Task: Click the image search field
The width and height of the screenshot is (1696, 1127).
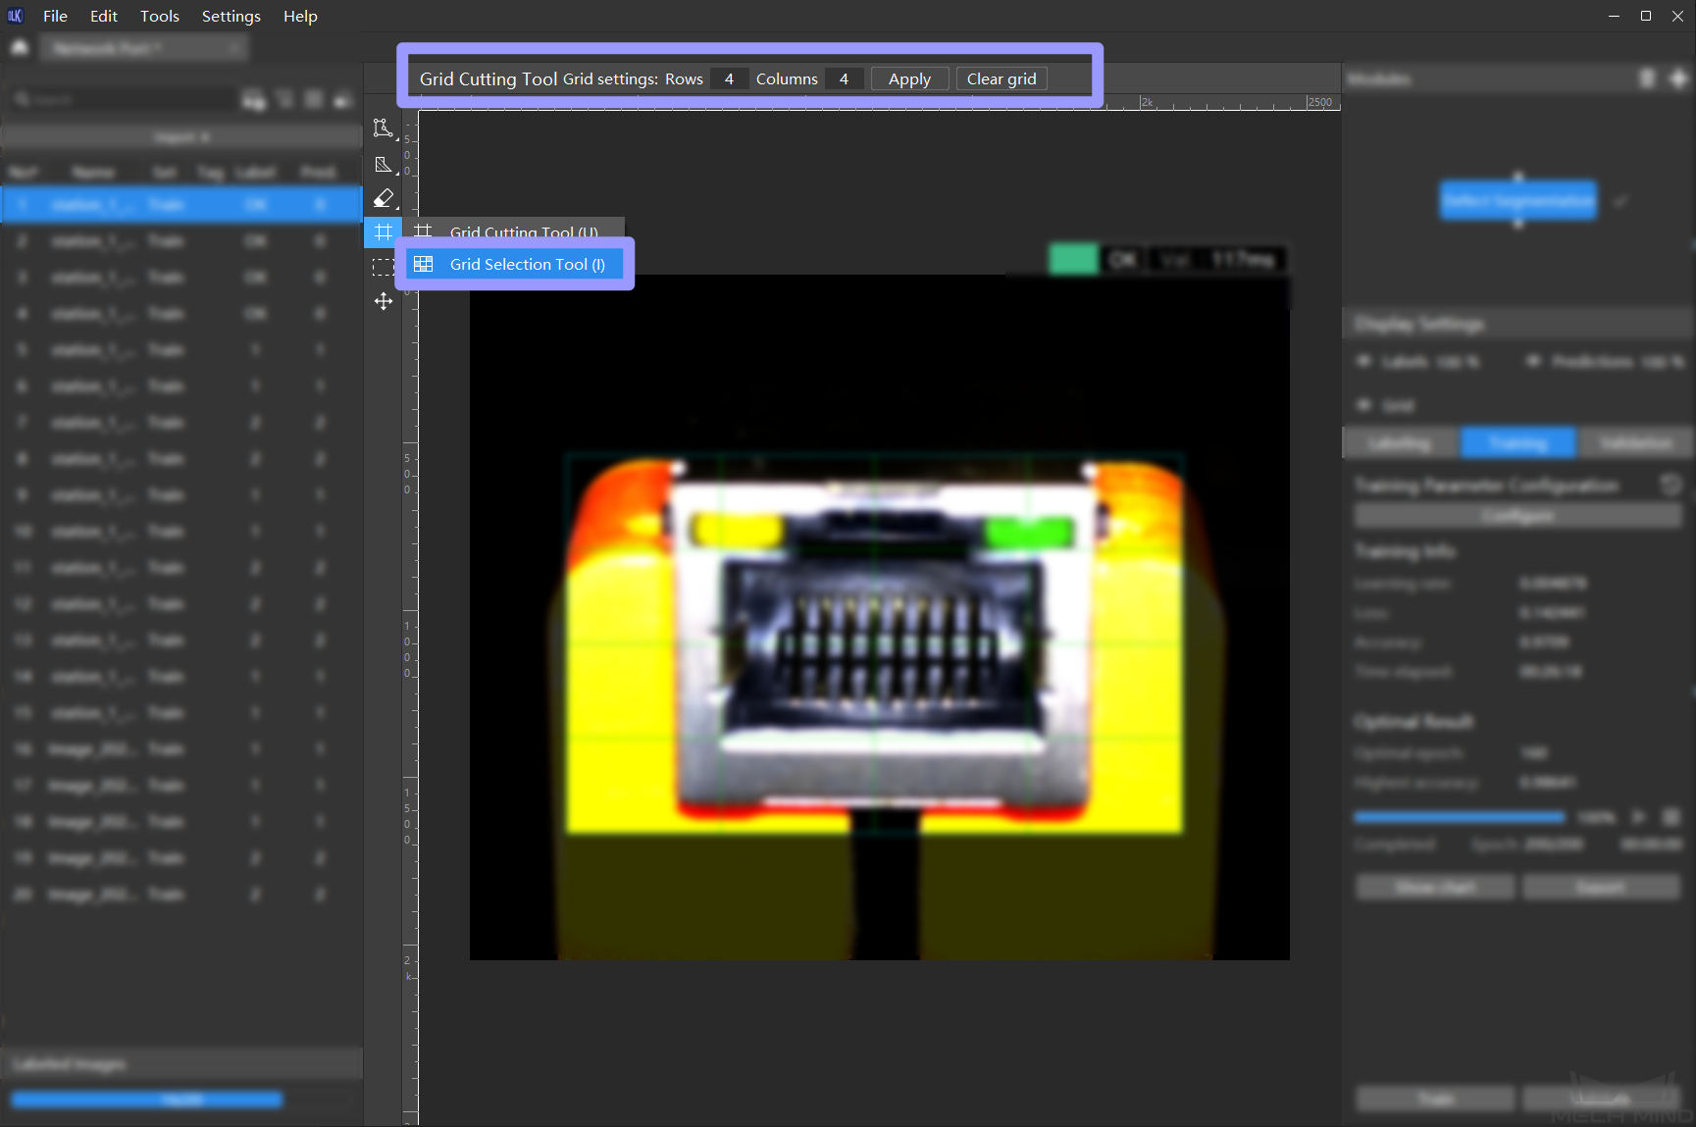Action: (123, 99)
